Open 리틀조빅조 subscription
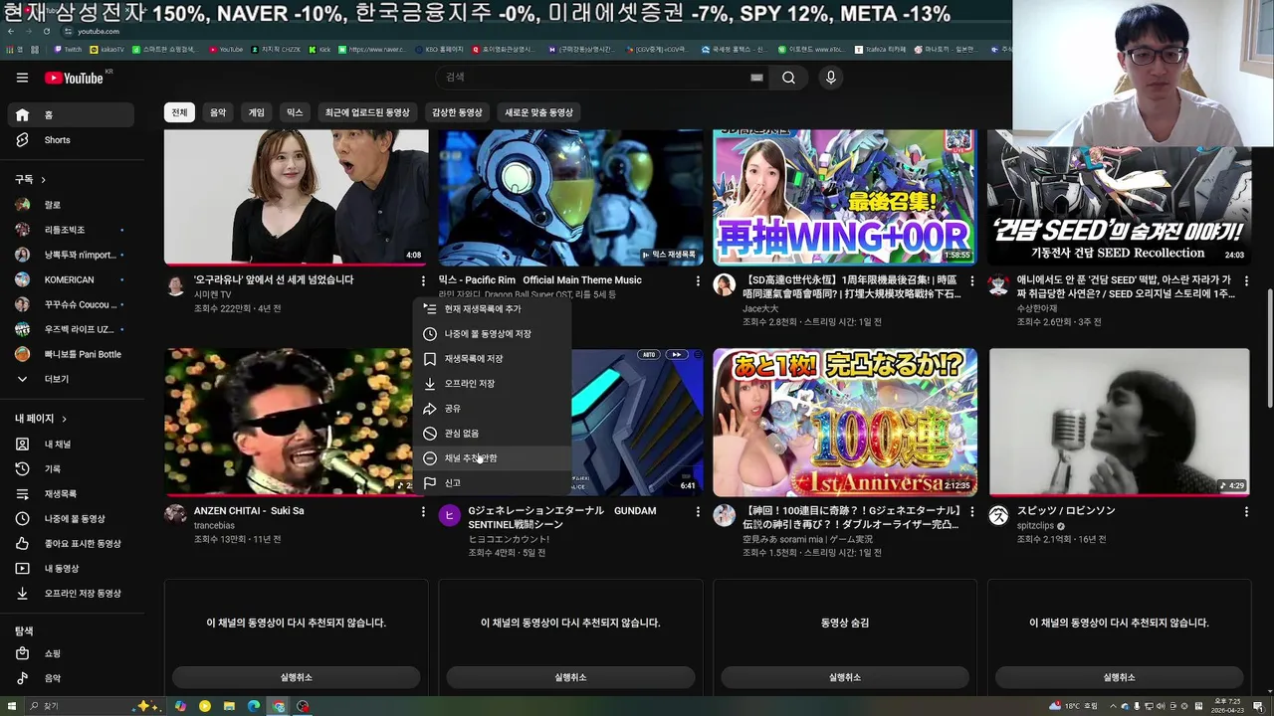1274x716 pixels. (70, 230)
